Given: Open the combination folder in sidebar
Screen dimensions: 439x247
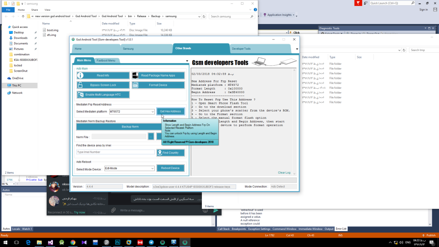Looking at the screenshot, I should [x=21, y=54].
